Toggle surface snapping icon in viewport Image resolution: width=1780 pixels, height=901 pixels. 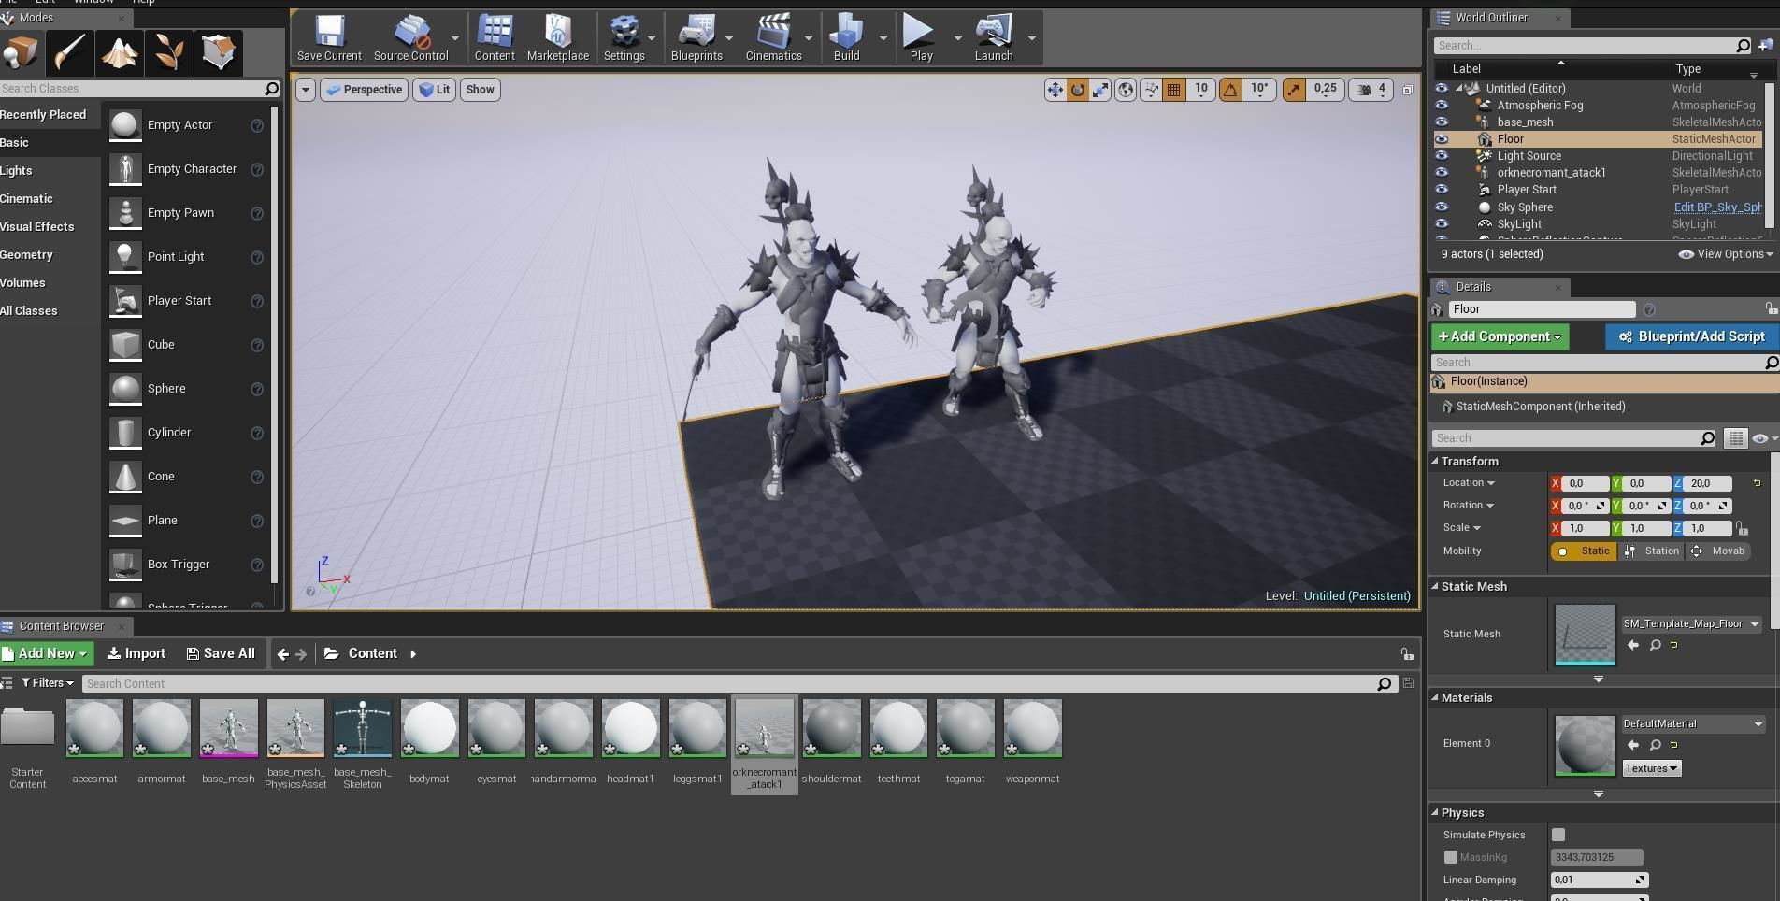pyautogui.click(x=1151, y=90)
